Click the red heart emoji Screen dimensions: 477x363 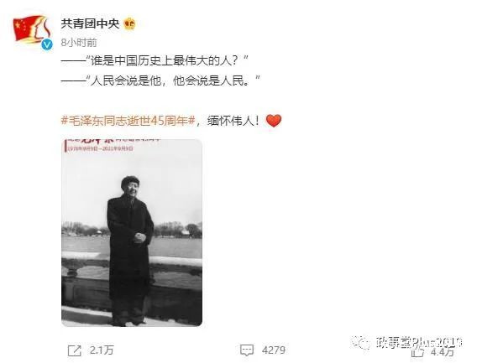pyautogui.click(x=274, y=121)
